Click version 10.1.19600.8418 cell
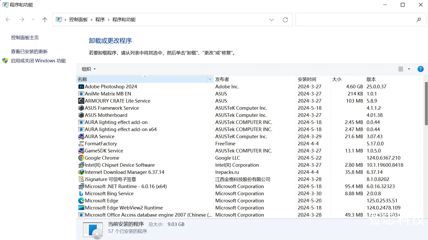 [385, 165]
